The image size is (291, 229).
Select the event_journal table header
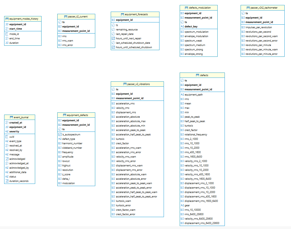click(20, 117)
